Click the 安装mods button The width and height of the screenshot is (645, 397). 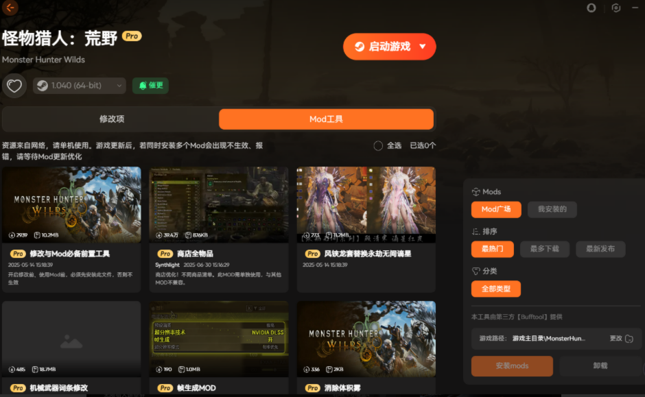[x=512, y=366]
